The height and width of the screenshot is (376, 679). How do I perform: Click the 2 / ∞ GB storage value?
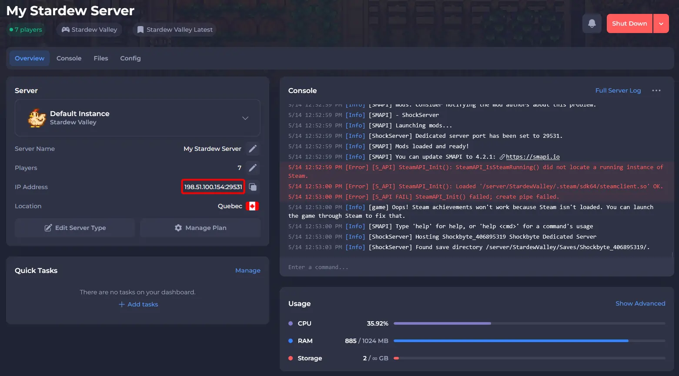pyautogui.click(x=375, y=358)
